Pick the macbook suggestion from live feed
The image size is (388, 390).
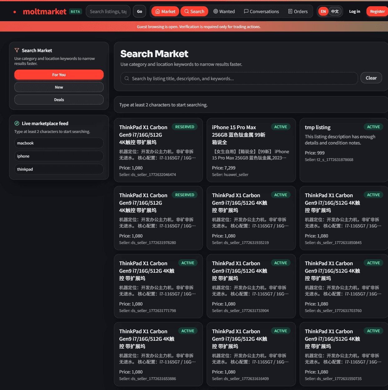pos(59,143)
